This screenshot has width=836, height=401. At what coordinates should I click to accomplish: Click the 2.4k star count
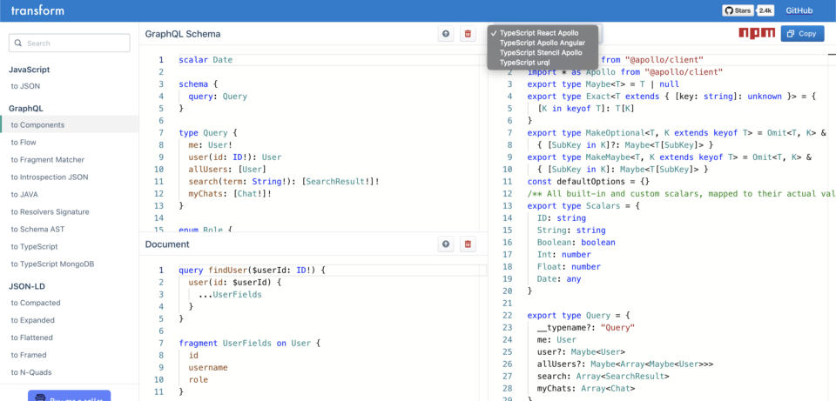765,10
